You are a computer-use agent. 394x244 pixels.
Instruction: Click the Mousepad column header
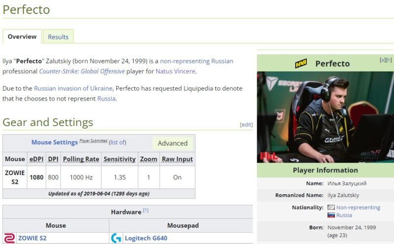click(183, 225)
